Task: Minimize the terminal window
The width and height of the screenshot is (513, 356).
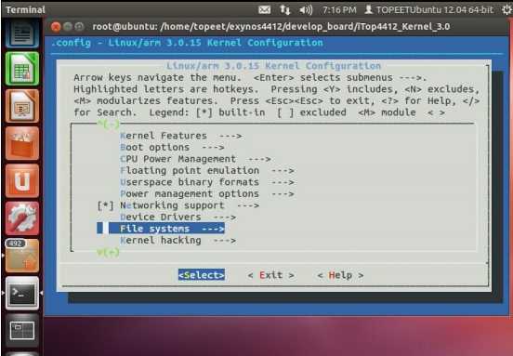Action: pyautogui.click(x=68, y=27)
